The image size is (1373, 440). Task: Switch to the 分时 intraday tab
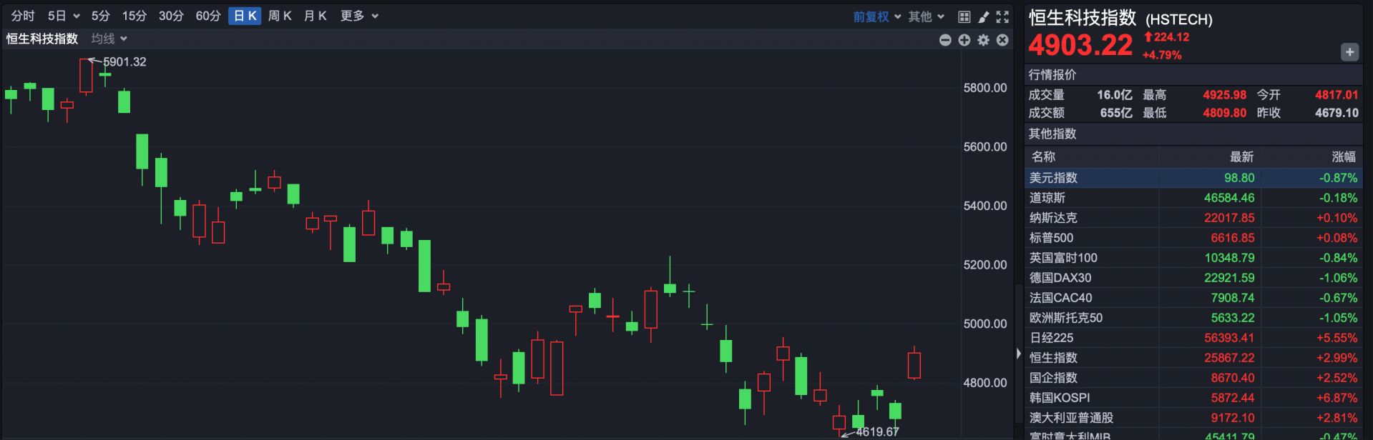pyautogui.click(x=23, y=16)
